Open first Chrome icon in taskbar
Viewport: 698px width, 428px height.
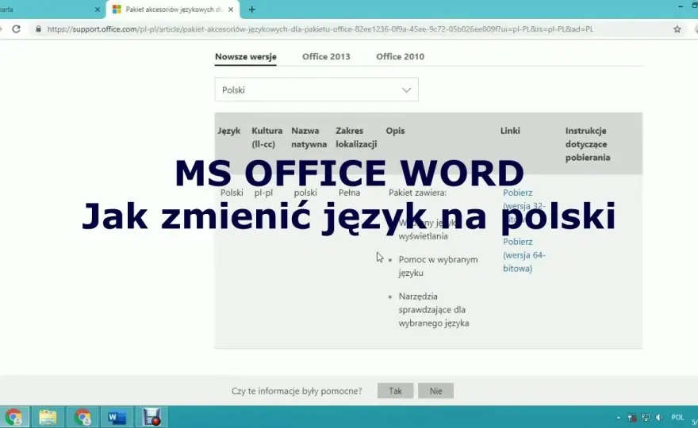[x=13, y=418]
